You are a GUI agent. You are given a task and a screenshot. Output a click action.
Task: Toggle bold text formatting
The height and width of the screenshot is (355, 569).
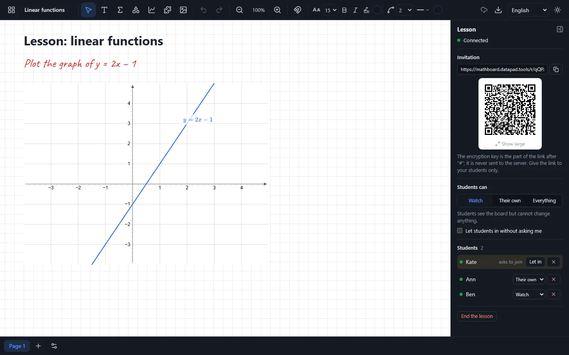345,10
